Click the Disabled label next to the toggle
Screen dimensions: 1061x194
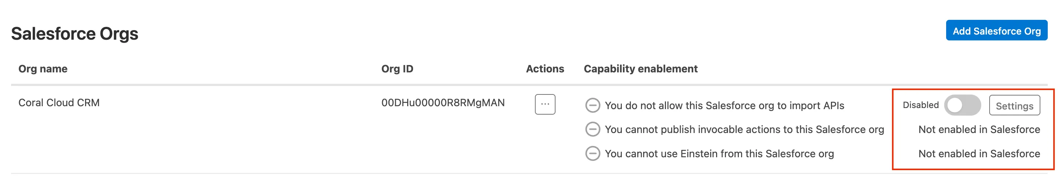pos(920,105)
